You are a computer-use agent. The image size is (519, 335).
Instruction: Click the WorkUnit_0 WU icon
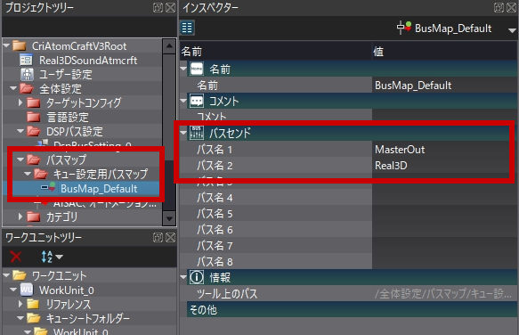coord(27,290)
